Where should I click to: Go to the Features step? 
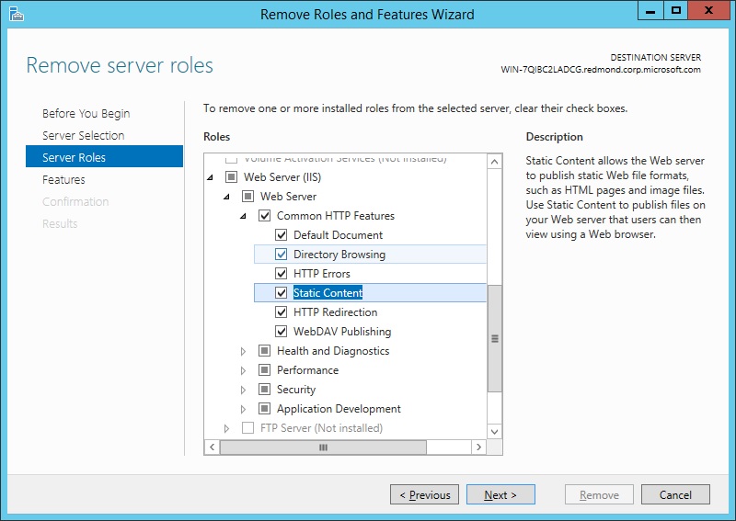[63, 179]
